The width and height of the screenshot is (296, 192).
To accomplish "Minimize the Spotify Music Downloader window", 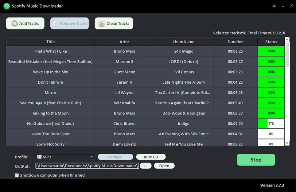I will pyautogui.click(x=283, y=6).
